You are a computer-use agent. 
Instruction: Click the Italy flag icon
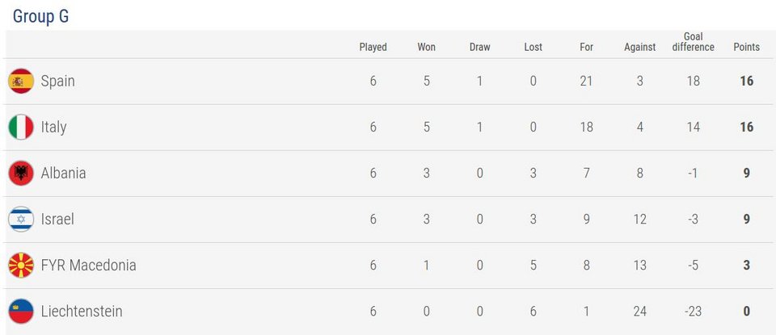pyautogui.click(x=21, y=127)
